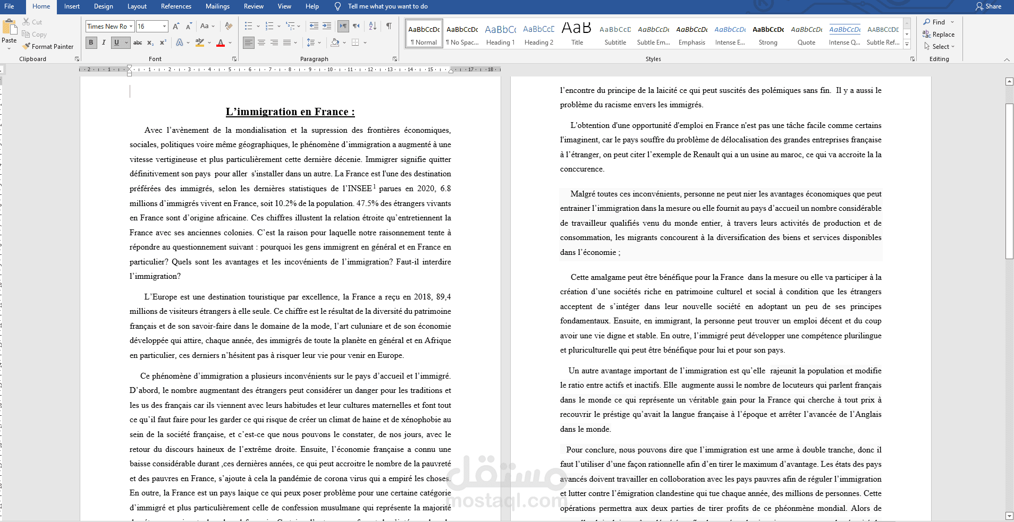This screenshot has height=522, width=1014.
Task: Apply superscript formatting
Action: (x=163, y=42)
